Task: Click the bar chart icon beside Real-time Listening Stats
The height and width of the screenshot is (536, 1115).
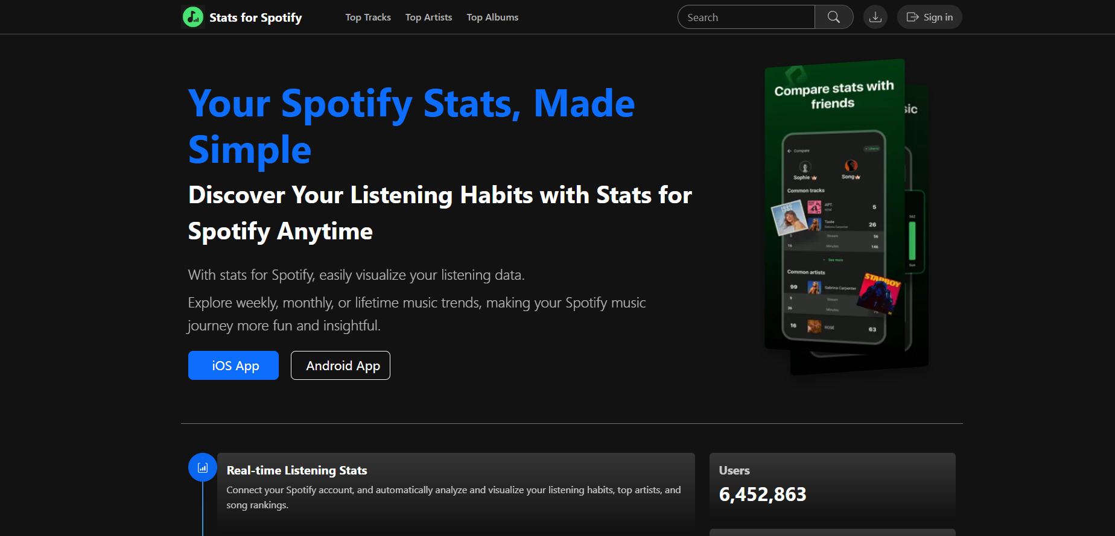Action: coord(202,467)
